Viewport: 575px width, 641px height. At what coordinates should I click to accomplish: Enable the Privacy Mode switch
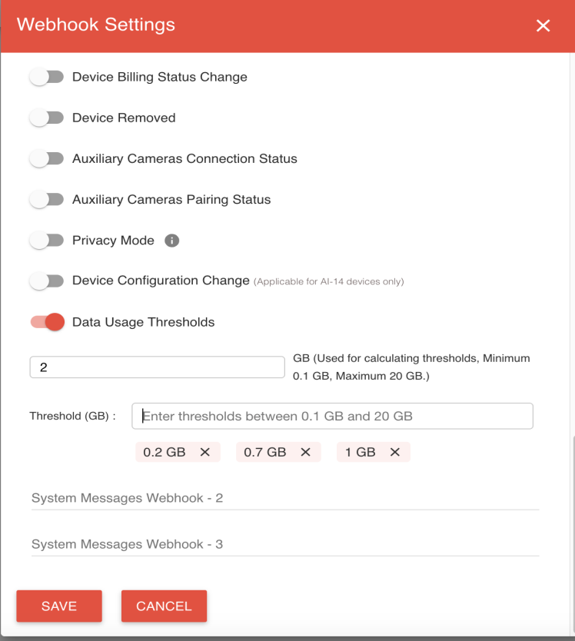click(x=47, y=241)
